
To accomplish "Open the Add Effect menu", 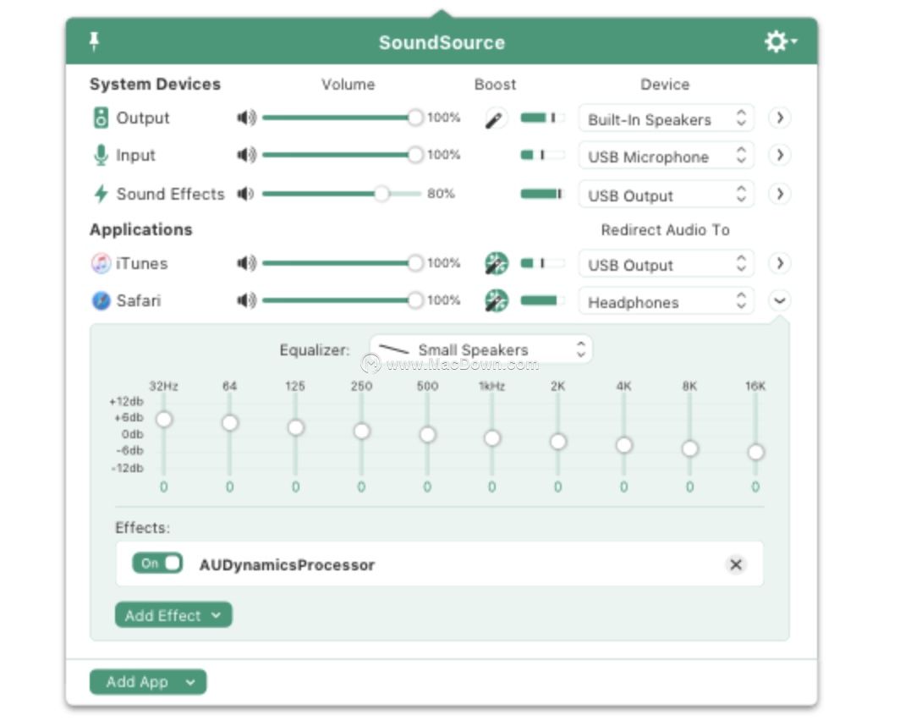I will tap(173, 615).
